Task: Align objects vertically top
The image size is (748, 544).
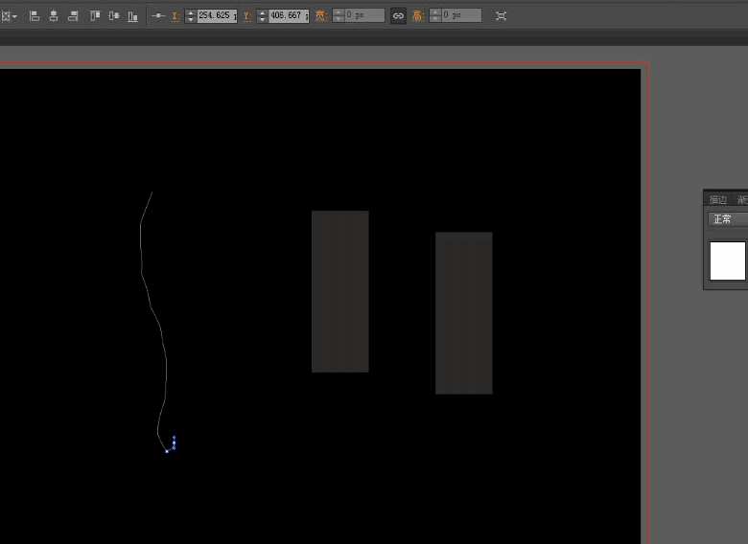Action: (x=95, y=16)
